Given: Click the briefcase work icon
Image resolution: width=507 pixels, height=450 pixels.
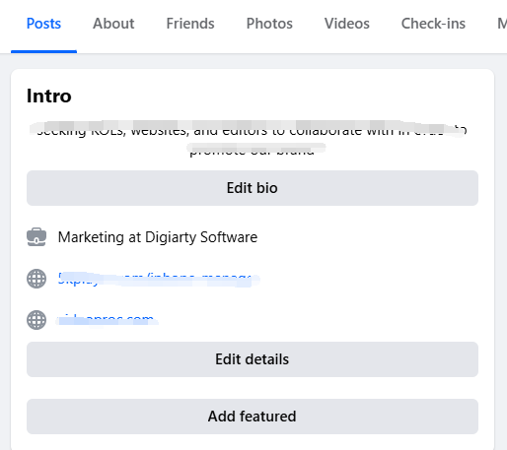Looking at the screenshot, I should pos(36,237).
